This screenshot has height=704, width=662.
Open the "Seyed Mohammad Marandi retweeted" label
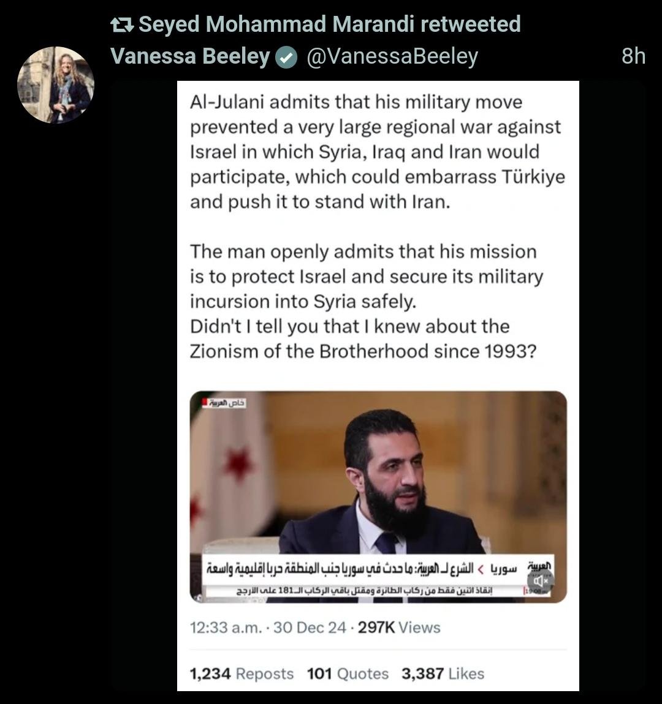[330, 24]
